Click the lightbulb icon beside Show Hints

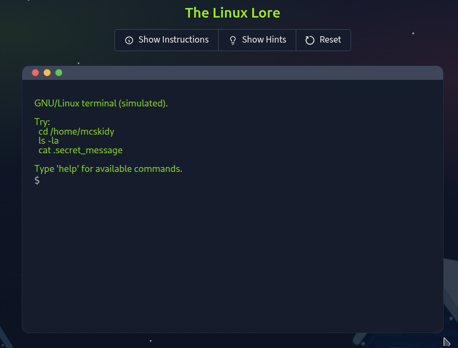pyautogui.click(x=232, y=40)
